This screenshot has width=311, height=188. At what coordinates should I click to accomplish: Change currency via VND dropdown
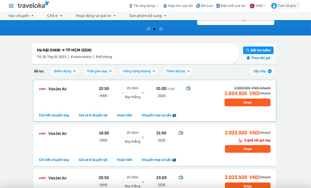click(x=258, y=6)
